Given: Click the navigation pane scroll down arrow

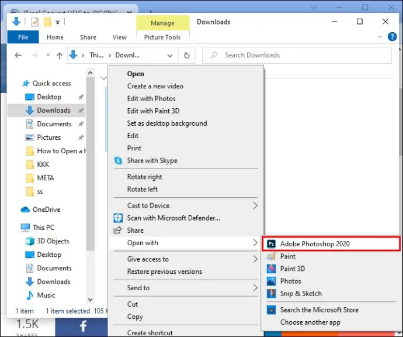Looking at the screenshot, I should click(x=90, y=300).
